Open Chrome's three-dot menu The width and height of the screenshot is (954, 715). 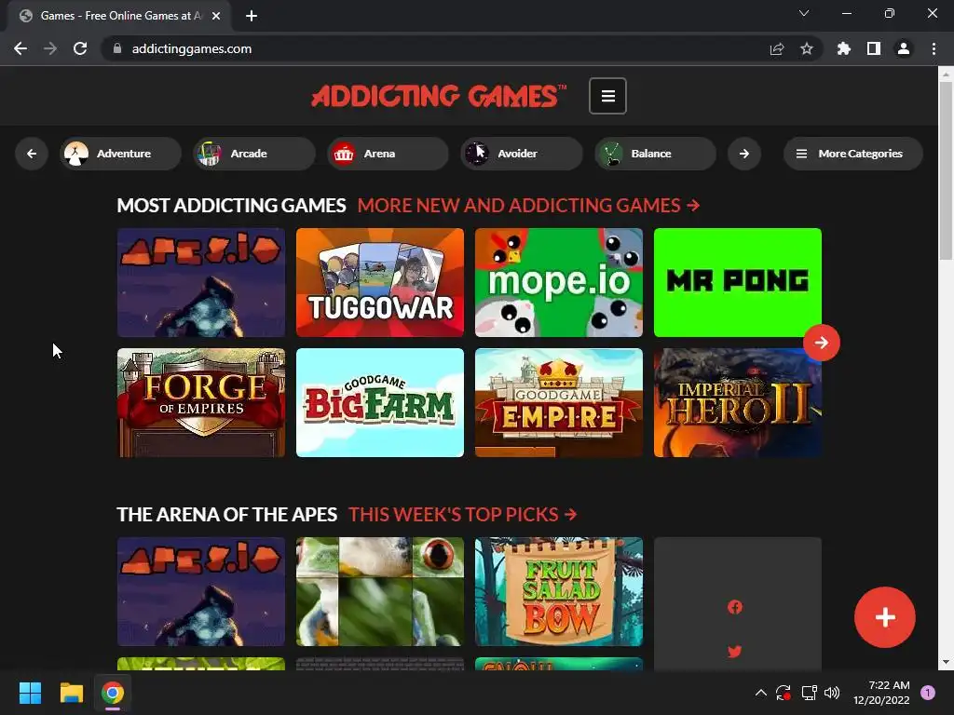(934, 48)
